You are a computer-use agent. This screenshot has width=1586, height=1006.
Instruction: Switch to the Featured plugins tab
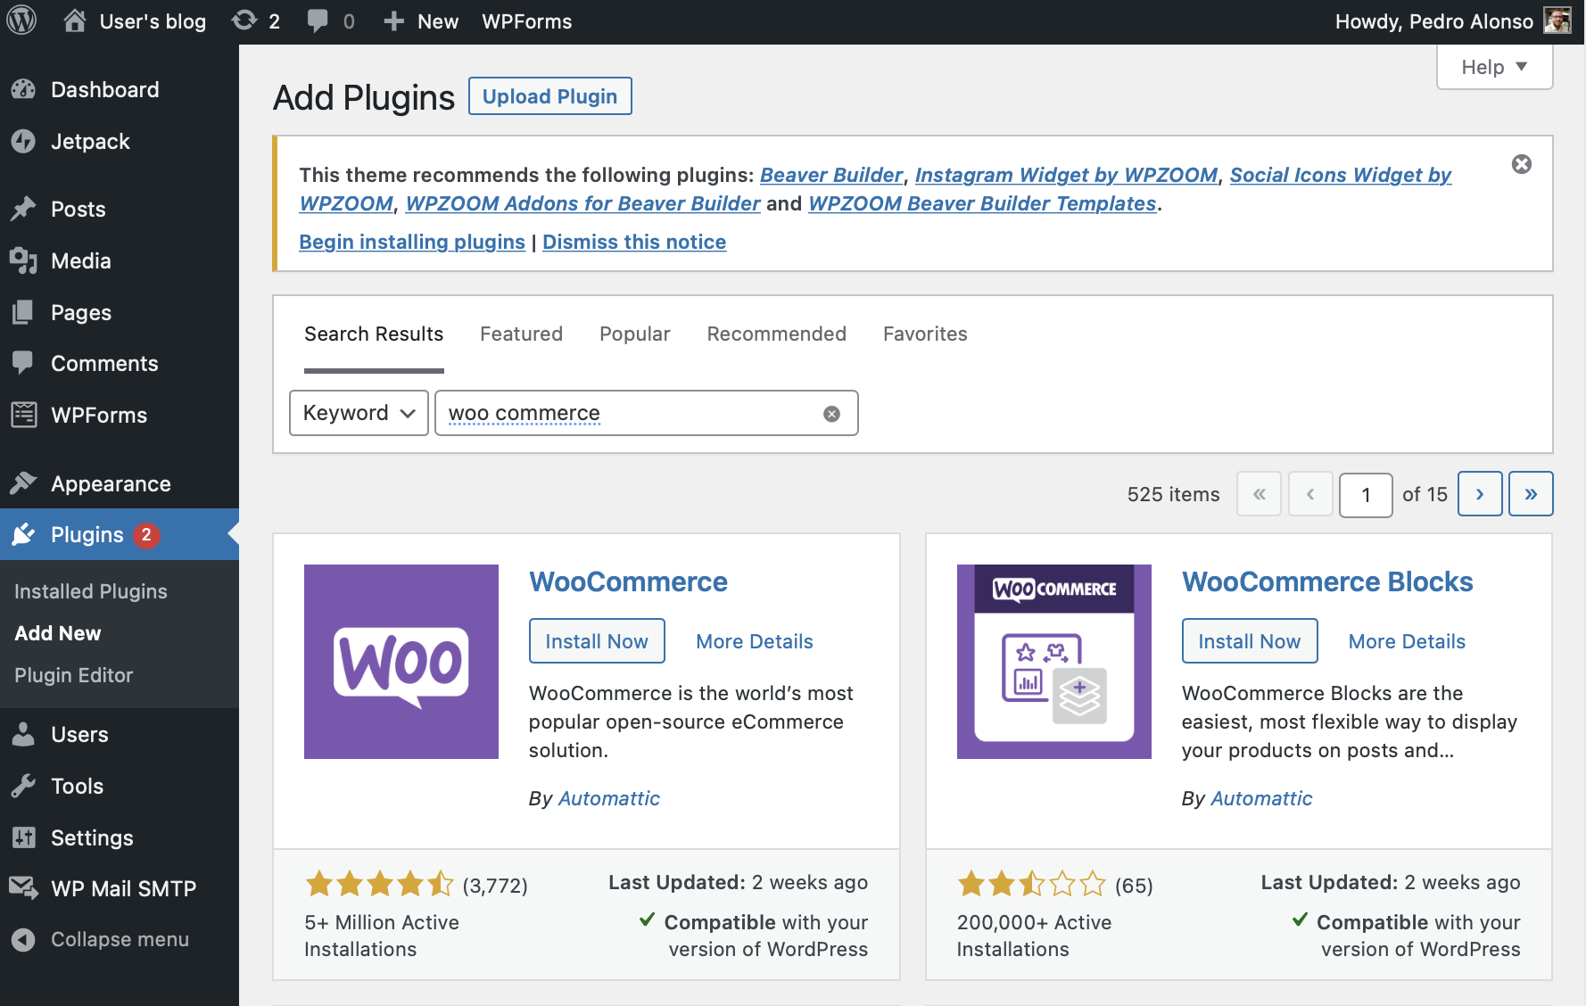click(521, 334)
